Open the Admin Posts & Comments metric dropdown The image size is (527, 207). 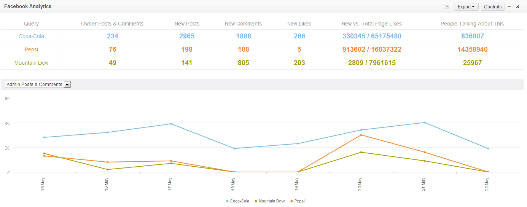[38, 84]
